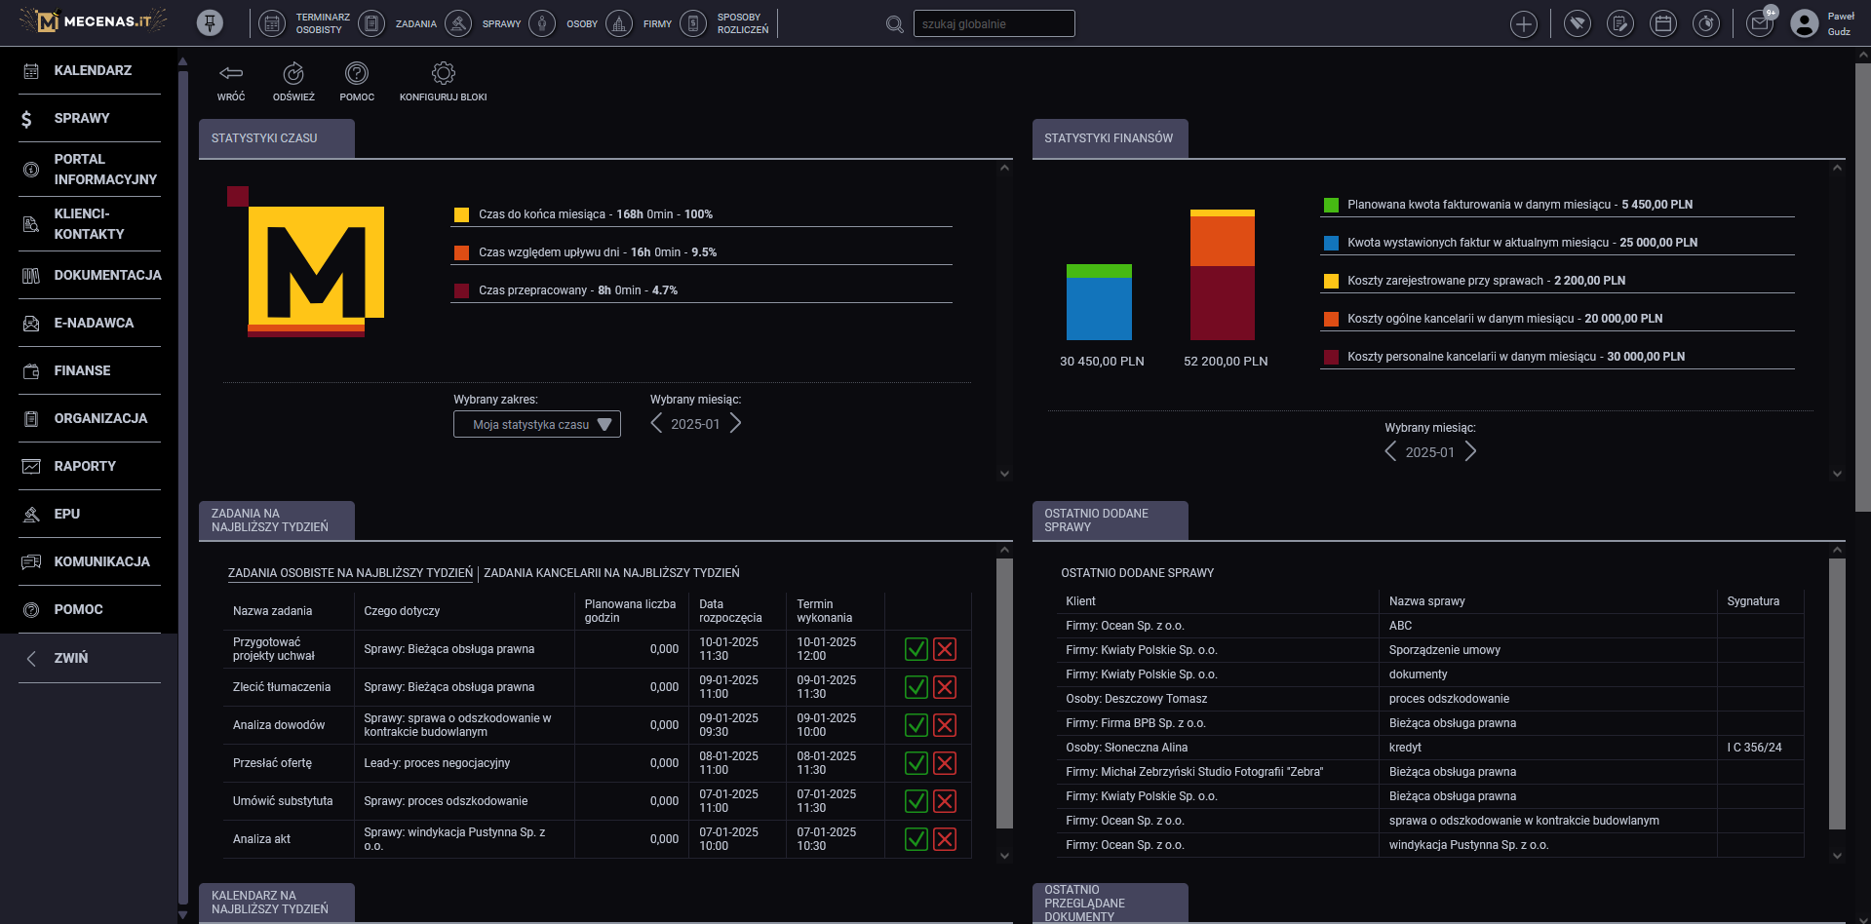Click the FIRMY building icon
This screenshot has height=924, width=1871.
point(619,23)
